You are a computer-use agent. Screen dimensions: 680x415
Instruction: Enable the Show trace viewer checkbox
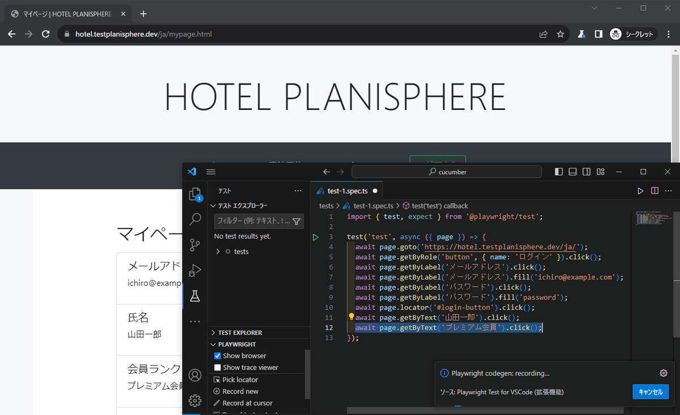point(218,367)
